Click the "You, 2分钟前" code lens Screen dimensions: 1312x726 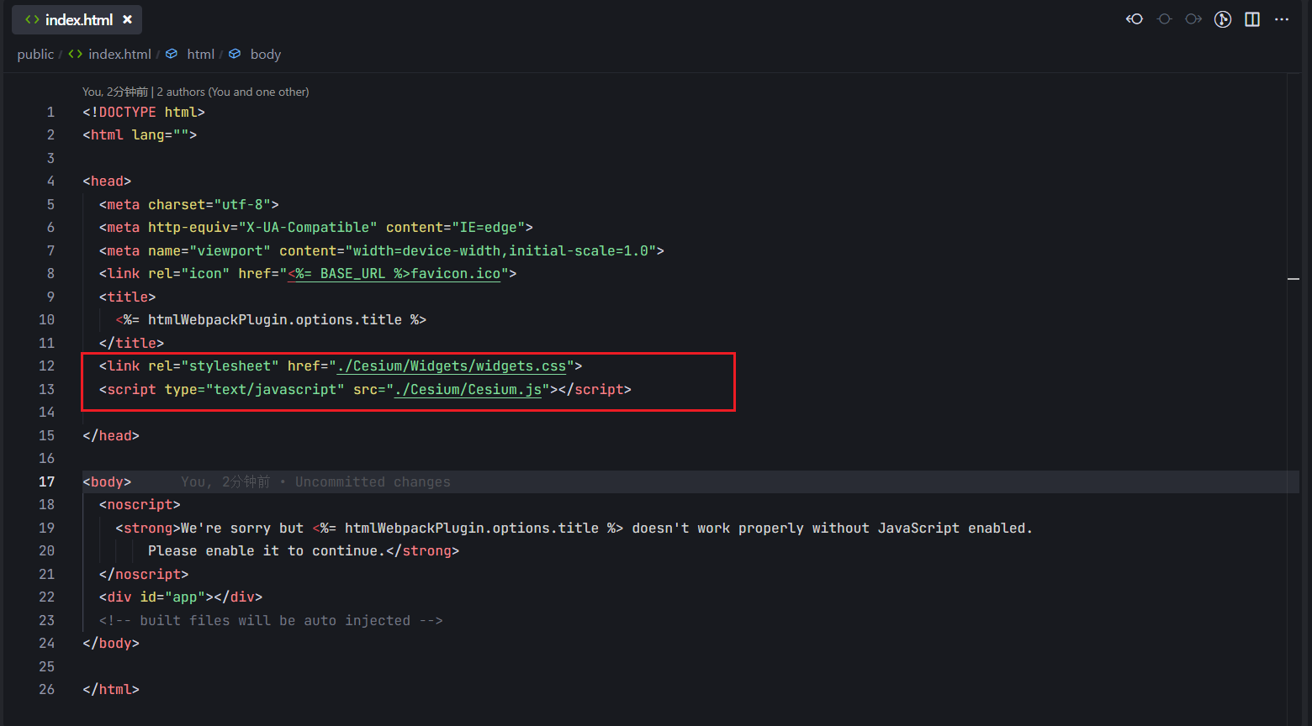pyautogui.click(x=115, y=92)
